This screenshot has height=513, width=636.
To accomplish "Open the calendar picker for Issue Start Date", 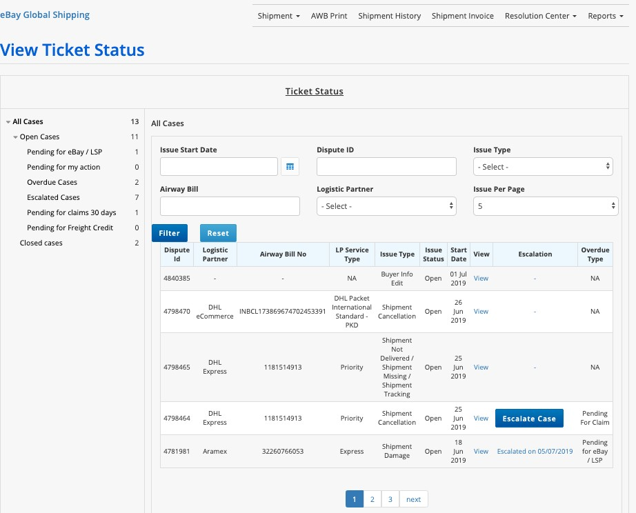I will (290, 167).
